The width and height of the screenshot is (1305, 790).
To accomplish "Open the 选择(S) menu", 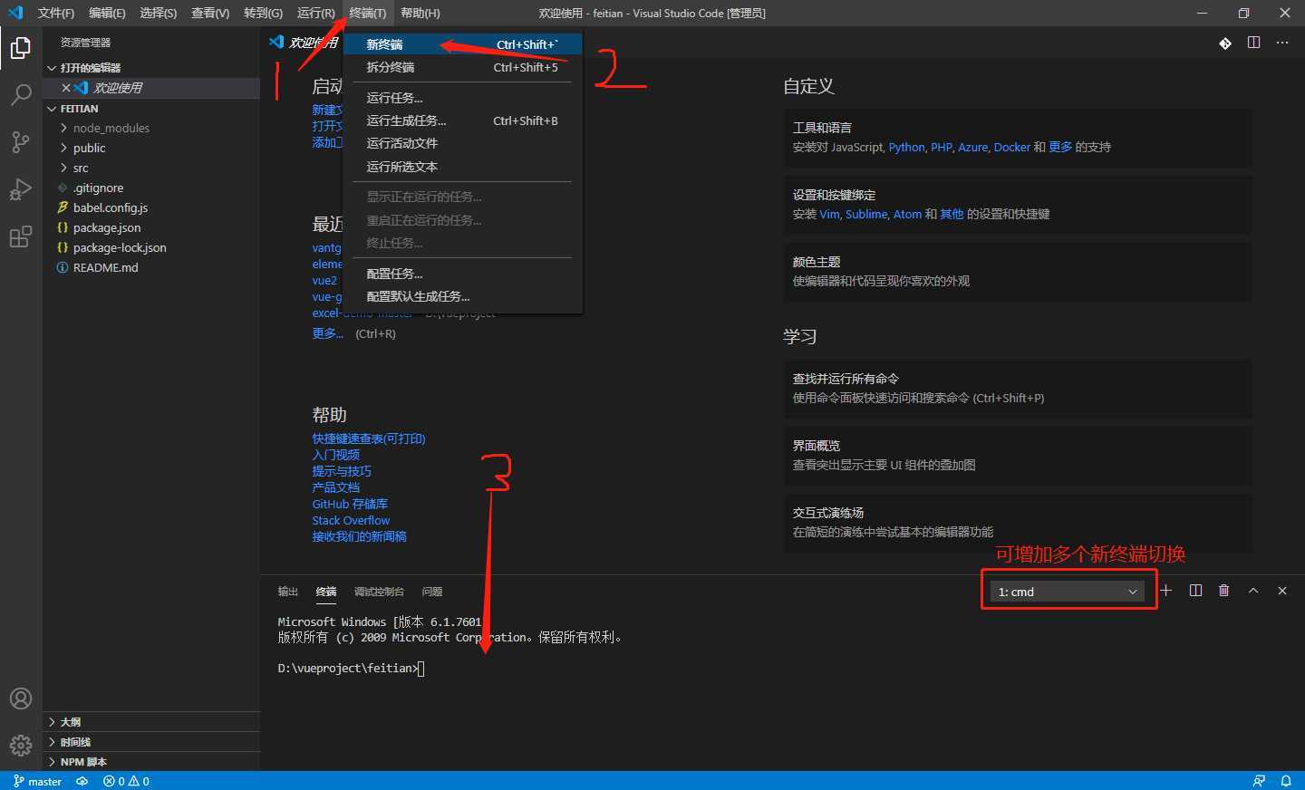I will [x=159, y=13].
